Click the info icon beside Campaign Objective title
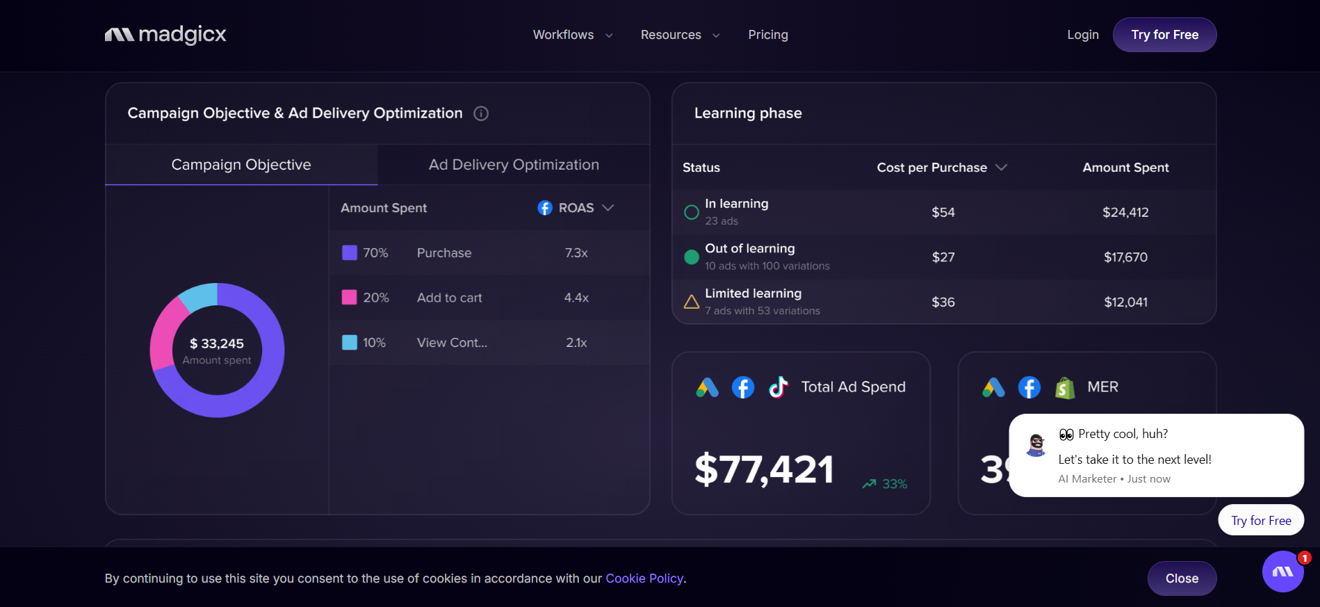Screen dimensions: 1320x607 click(x=481, y=113)
